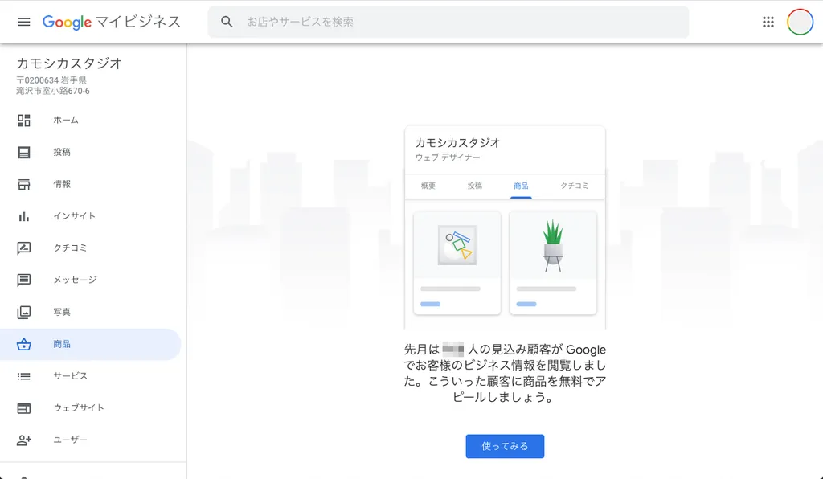Screen dimensions: 823x479
Task: Click the abstract art product thumbnail
Action: point(457,245)
